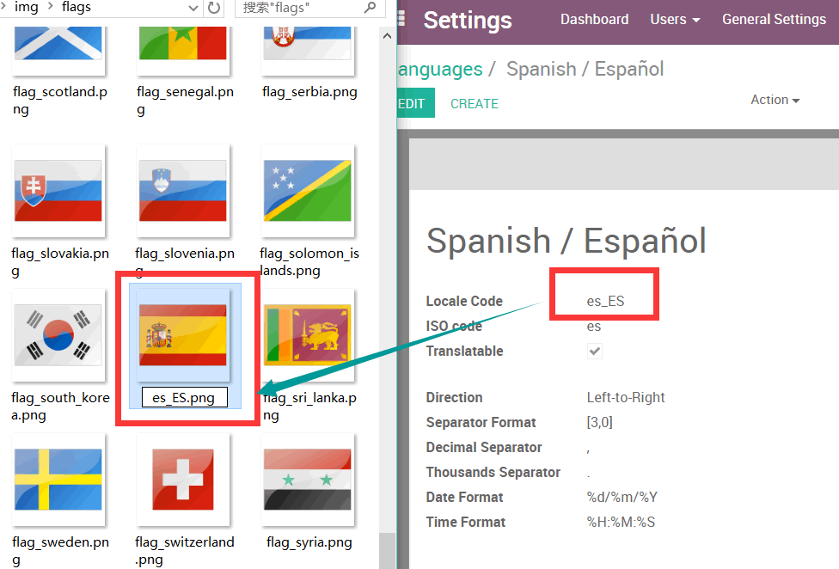
Task: Click the refresh icon in address bar
Action: coord(214,9)
